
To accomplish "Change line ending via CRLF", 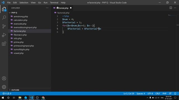I will coord(157,94).
